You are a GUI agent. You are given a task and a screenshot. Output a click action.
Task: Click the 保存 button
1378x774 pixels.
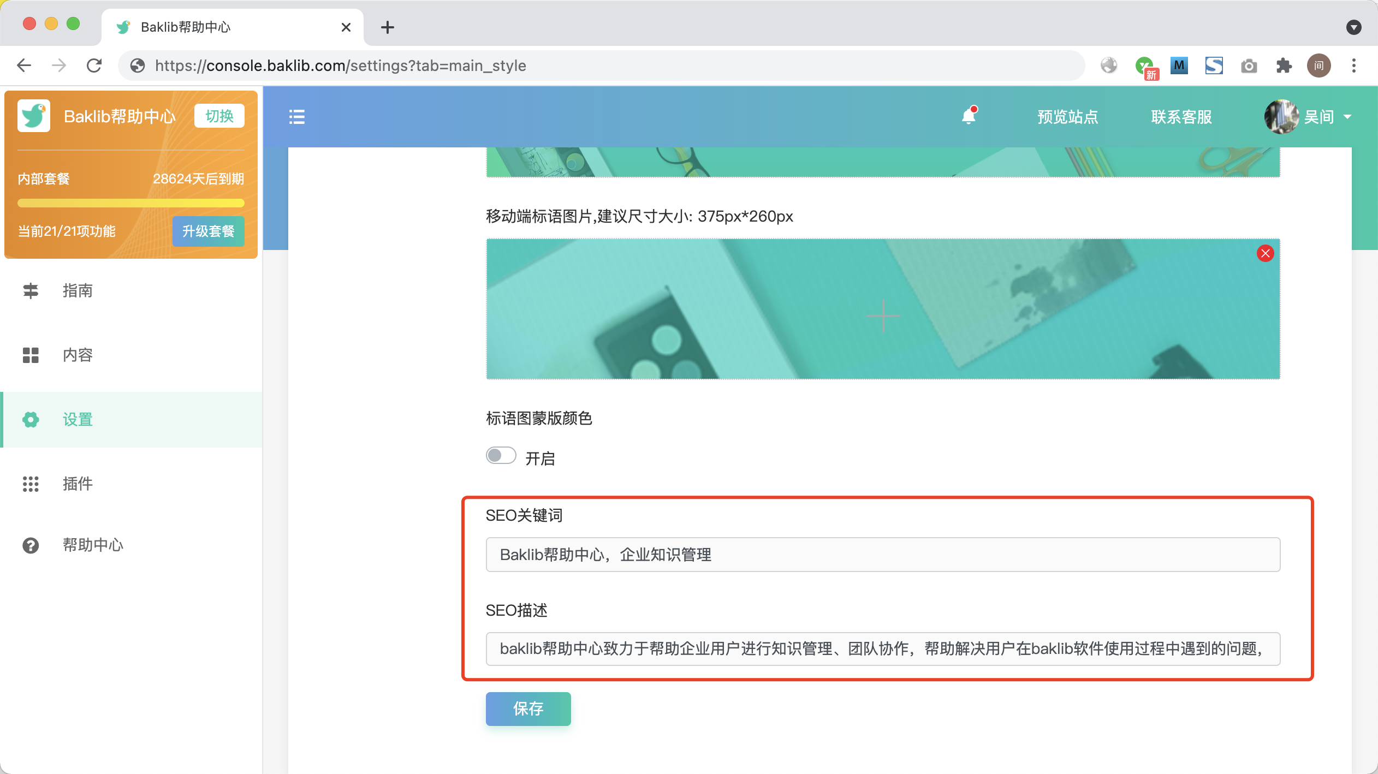tap(528, 708)
